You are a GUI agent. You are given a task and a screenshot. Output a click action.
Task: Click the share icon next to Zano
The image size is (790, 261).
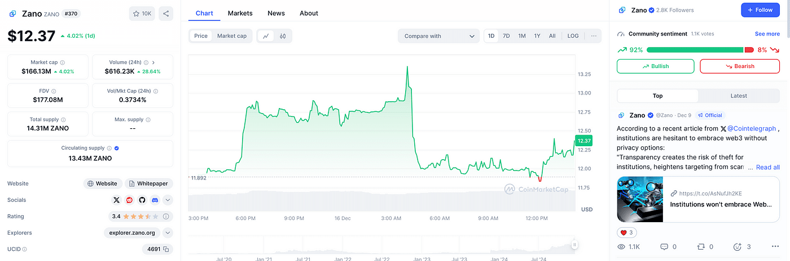pyautogui.click(x=166, y=13)
